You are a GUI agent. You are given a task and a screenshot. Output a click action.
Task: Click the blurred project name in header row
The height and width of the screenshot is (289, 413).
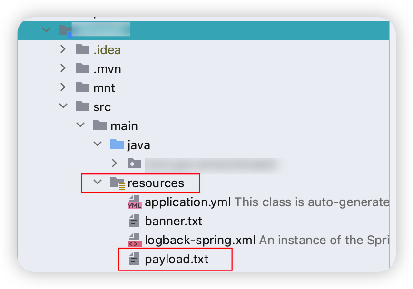coord(101,29)
